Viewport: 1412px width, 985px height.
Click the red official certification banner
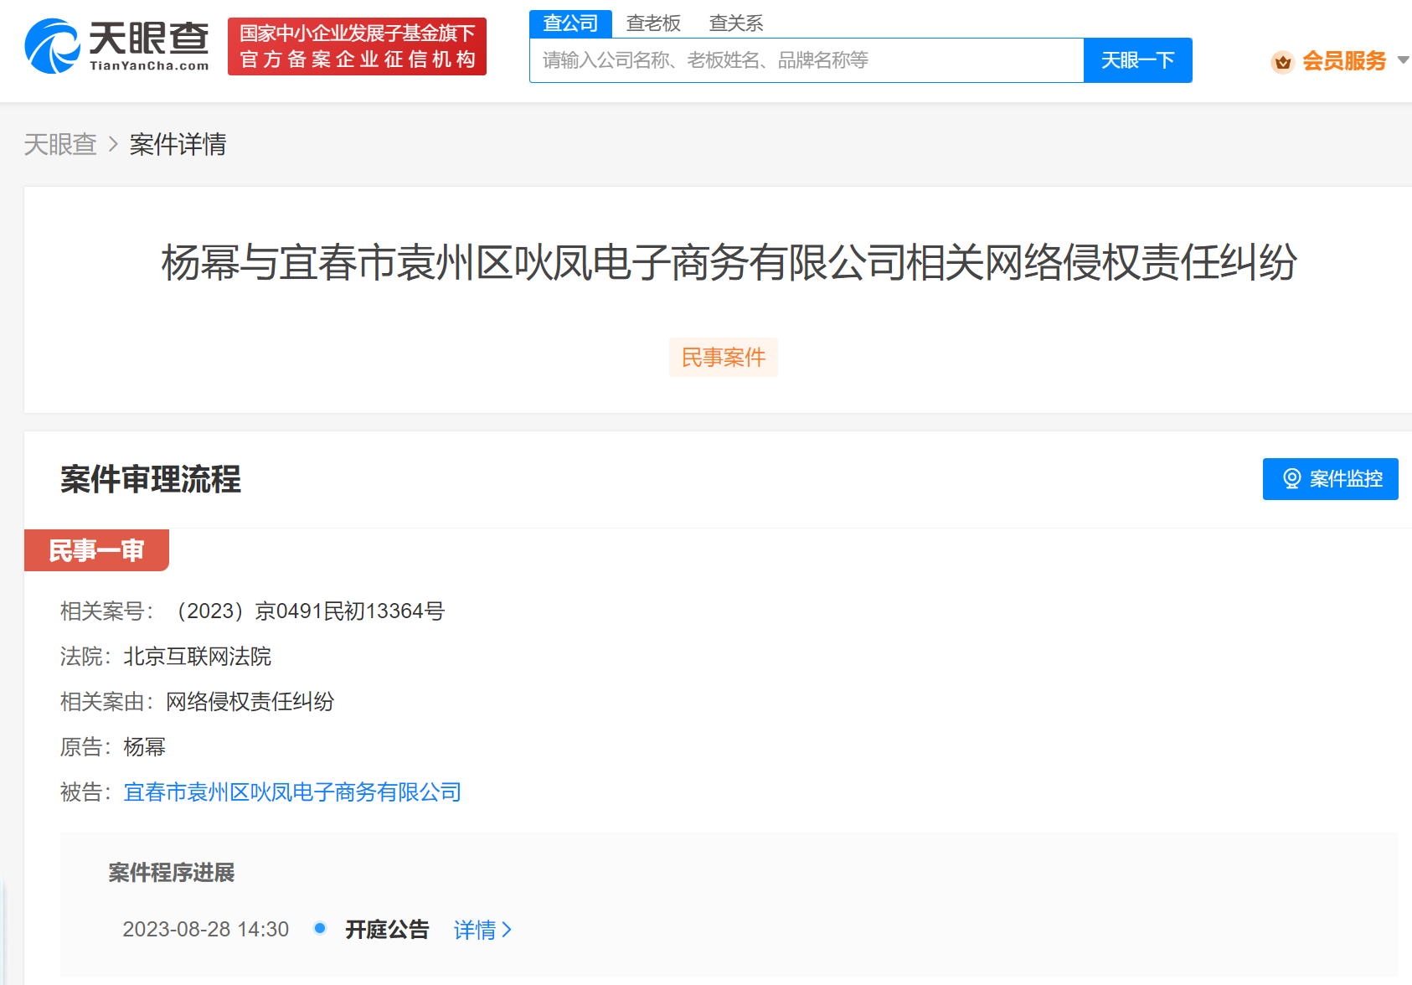(x=357, y=46)
